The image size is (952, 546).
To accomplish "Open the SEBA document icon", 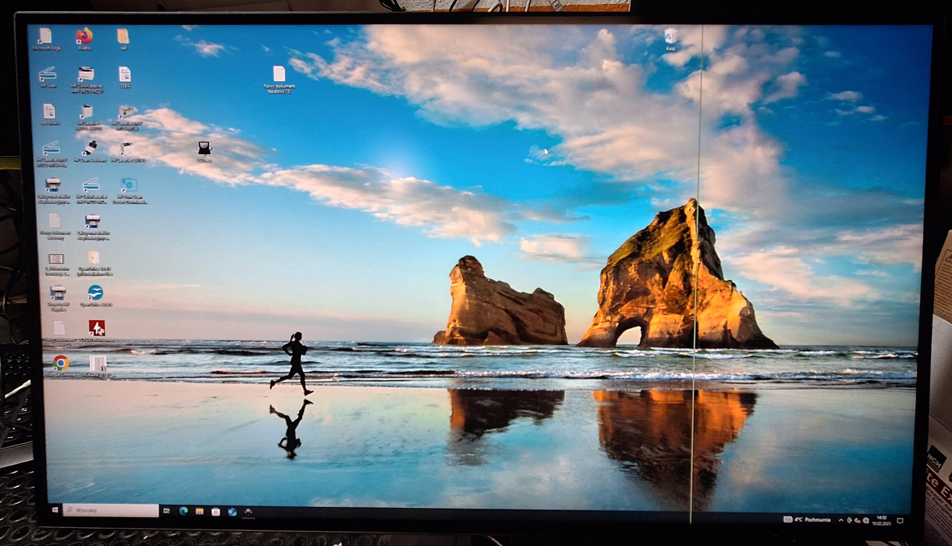I will tap(124, 76).
